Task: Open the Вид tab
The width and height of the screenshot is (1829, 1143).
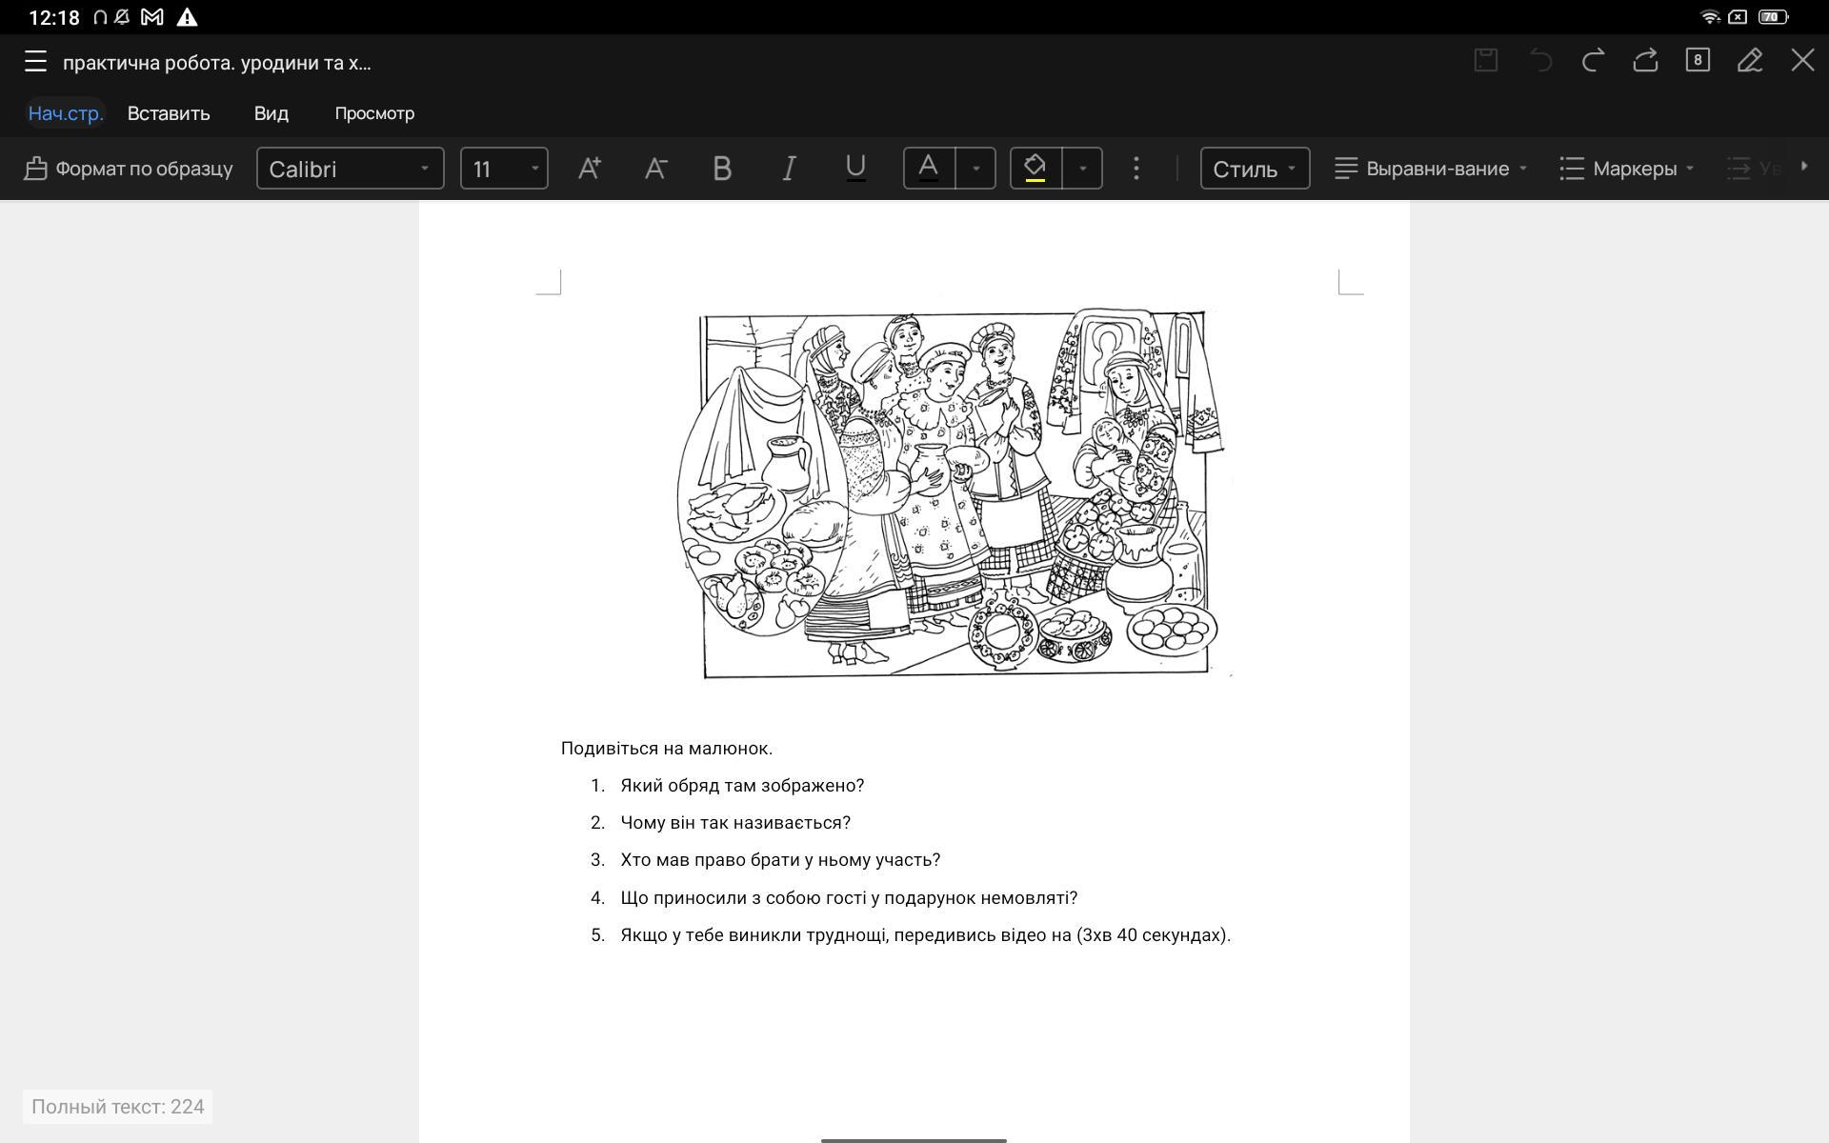Action: click(x=271, y=113)
